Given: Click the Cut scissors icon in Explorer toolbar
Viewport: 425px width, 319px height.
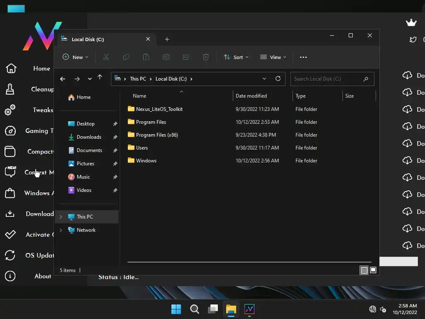Looking at the screenshot, I should point(106,57).
